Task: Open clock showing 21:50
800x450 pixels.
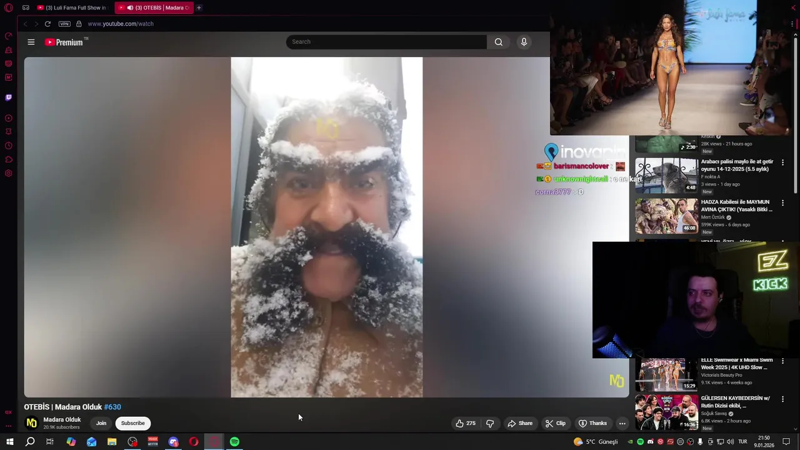Action: tap(764, 442)
